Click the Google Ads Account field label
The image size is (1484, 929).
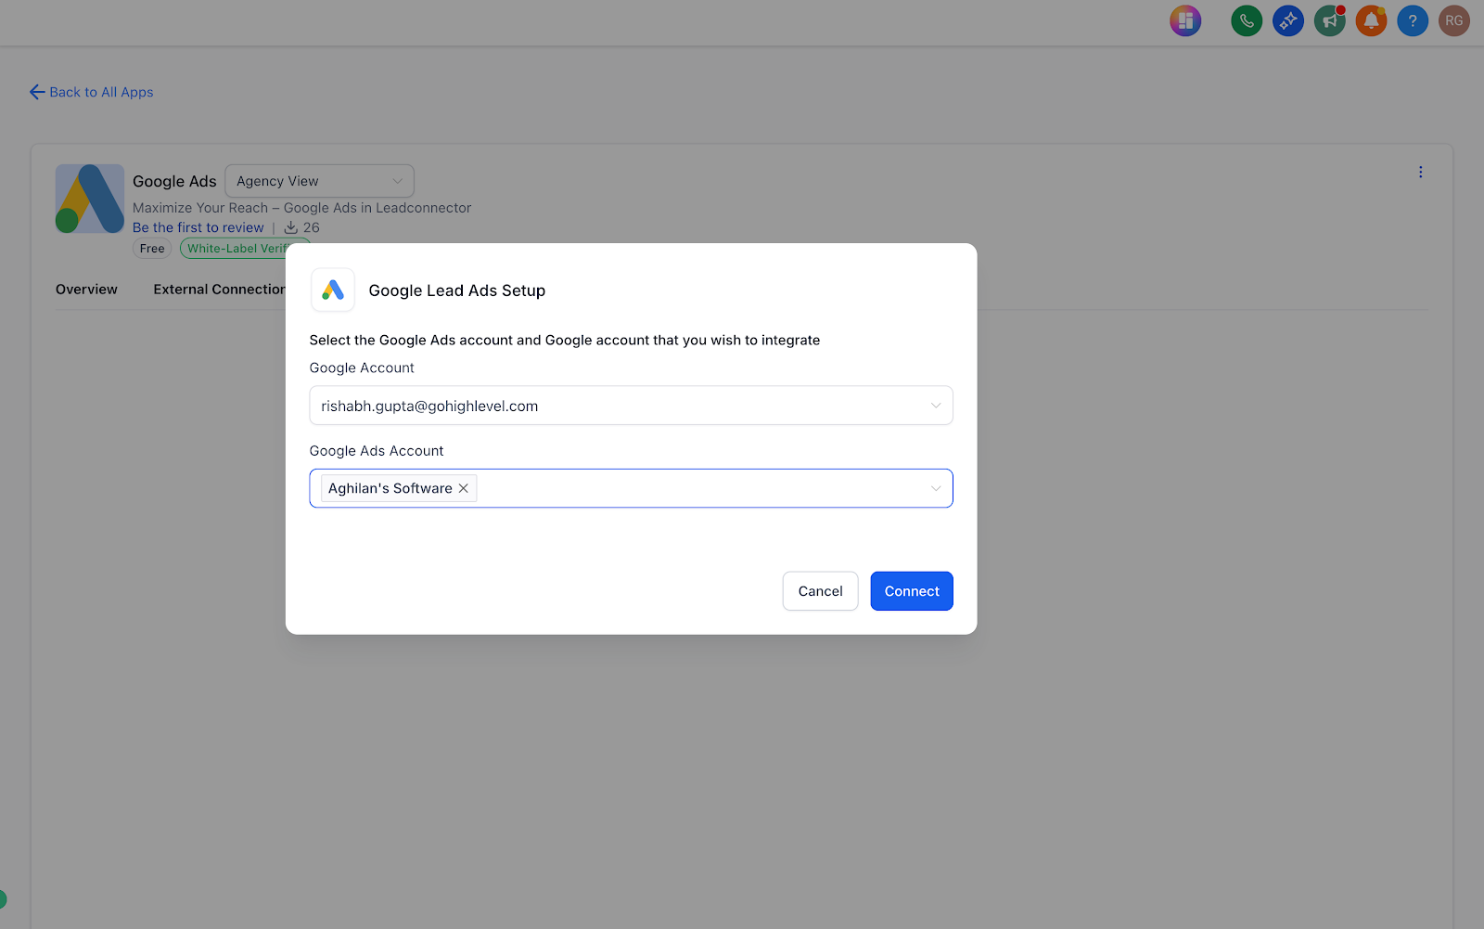[377, 451]
